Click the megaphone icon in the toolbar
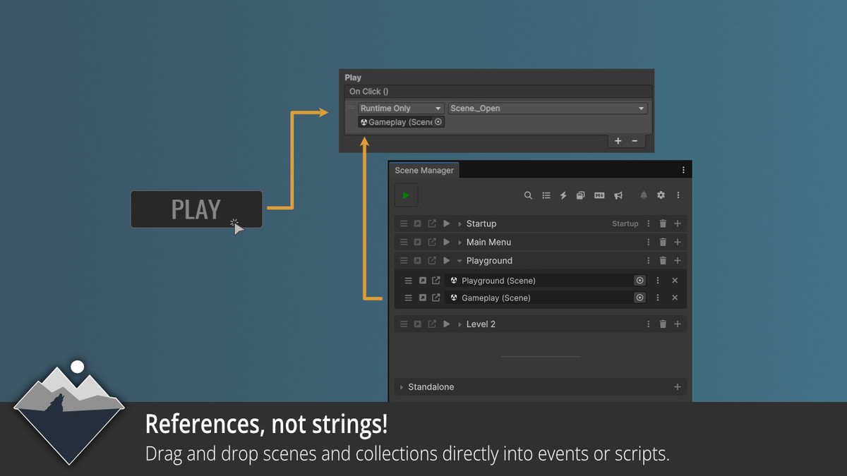Viewport: 847px width, 476px height. pos(618,195)
